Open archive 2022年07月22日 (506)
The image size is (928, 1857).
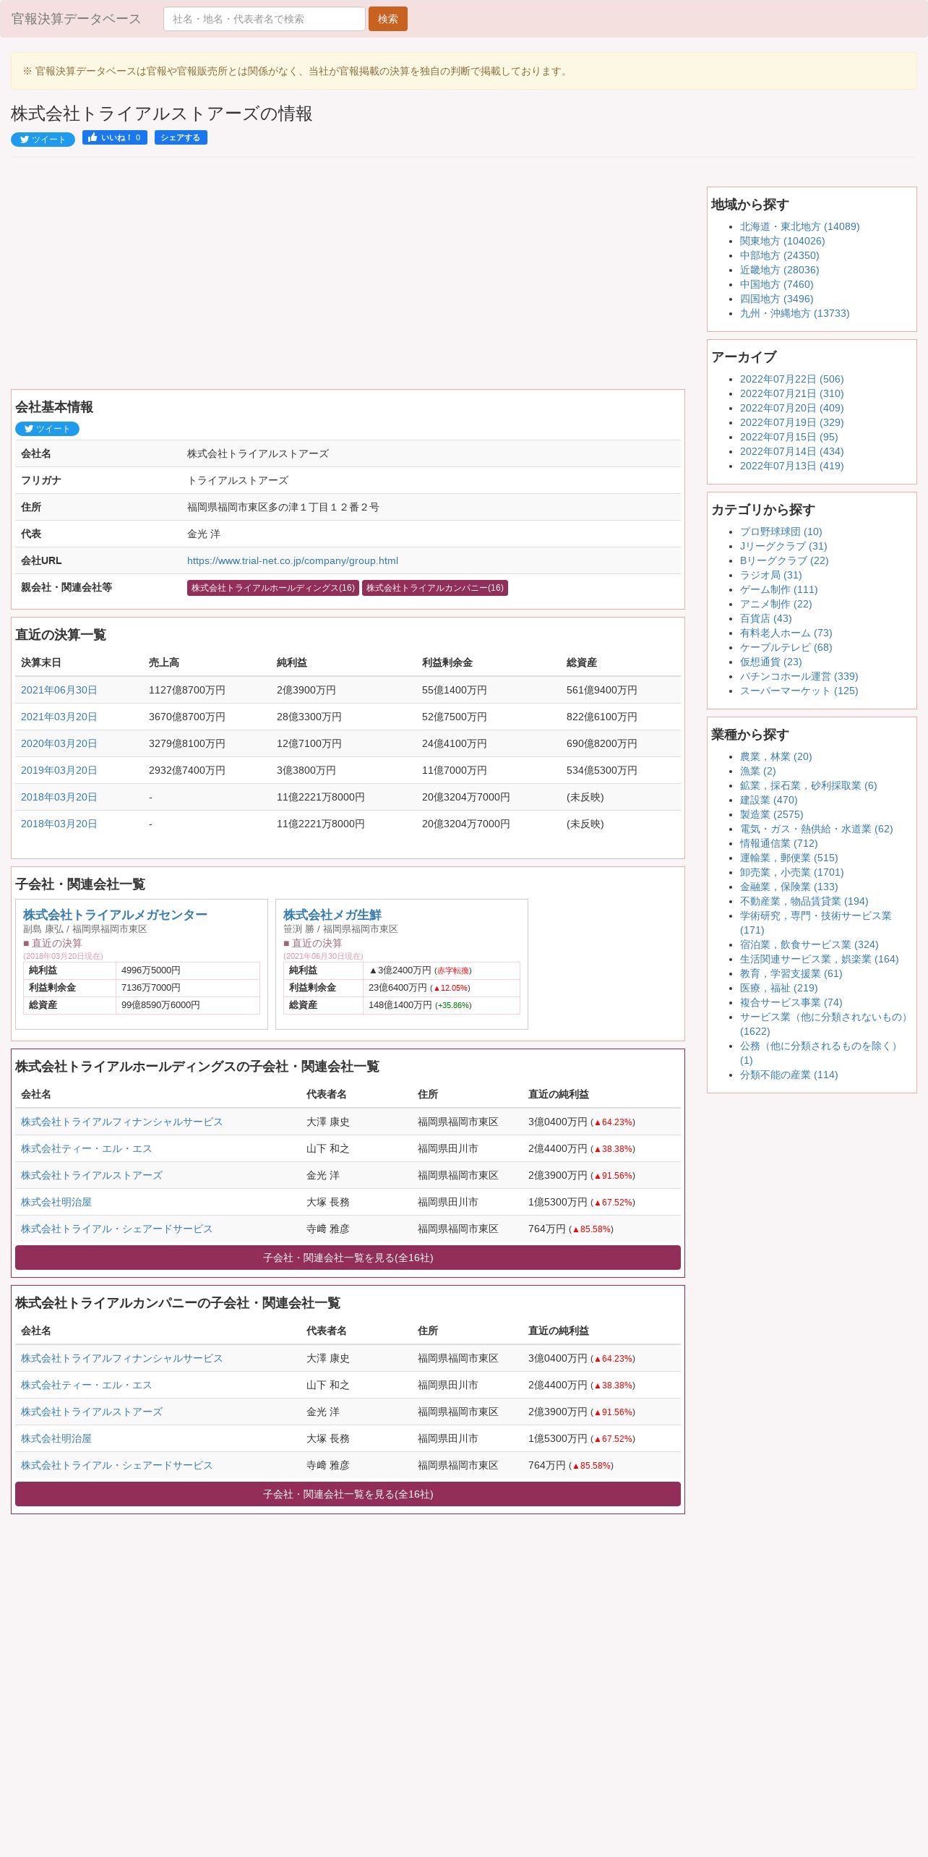791,379
